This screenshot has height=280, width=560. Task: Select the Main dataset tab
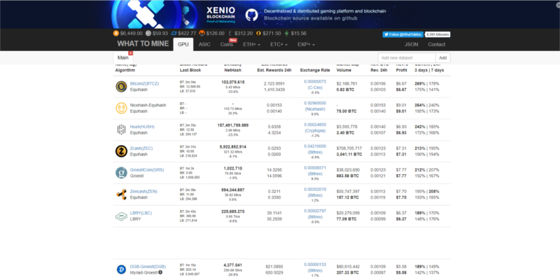coord(123,57)
